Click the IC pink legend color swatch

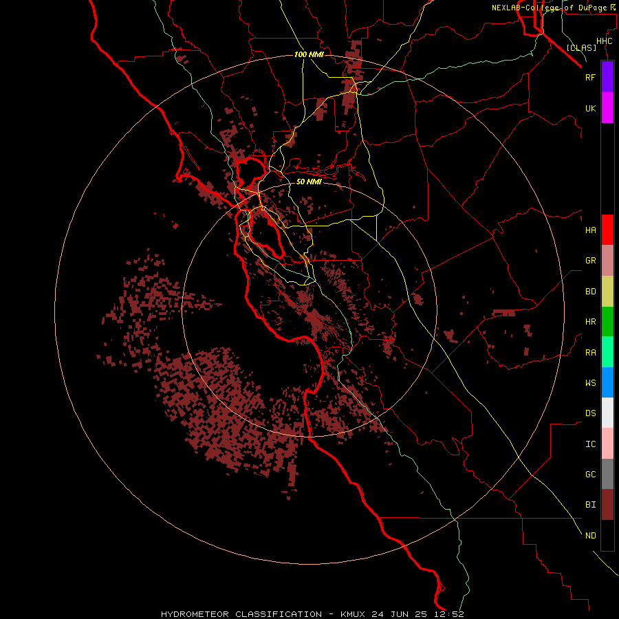coord(607,444)
